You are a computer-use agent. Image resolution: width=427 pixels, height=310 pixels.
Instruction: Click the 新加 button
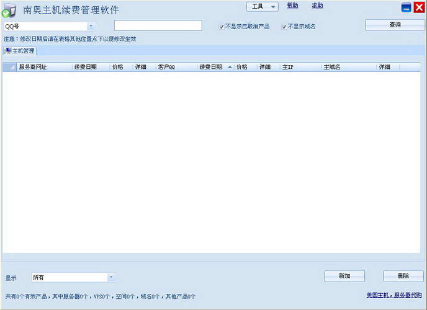click(x=344, y=276)
